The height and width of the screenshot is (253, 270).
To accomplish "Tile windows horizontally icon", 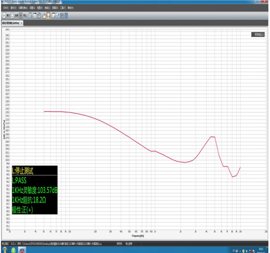I will tap(62, 16).
